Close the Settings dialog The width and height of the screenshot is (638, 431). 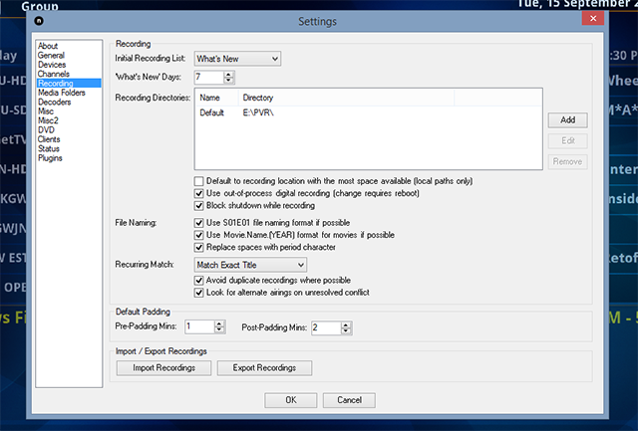[593, 18]
